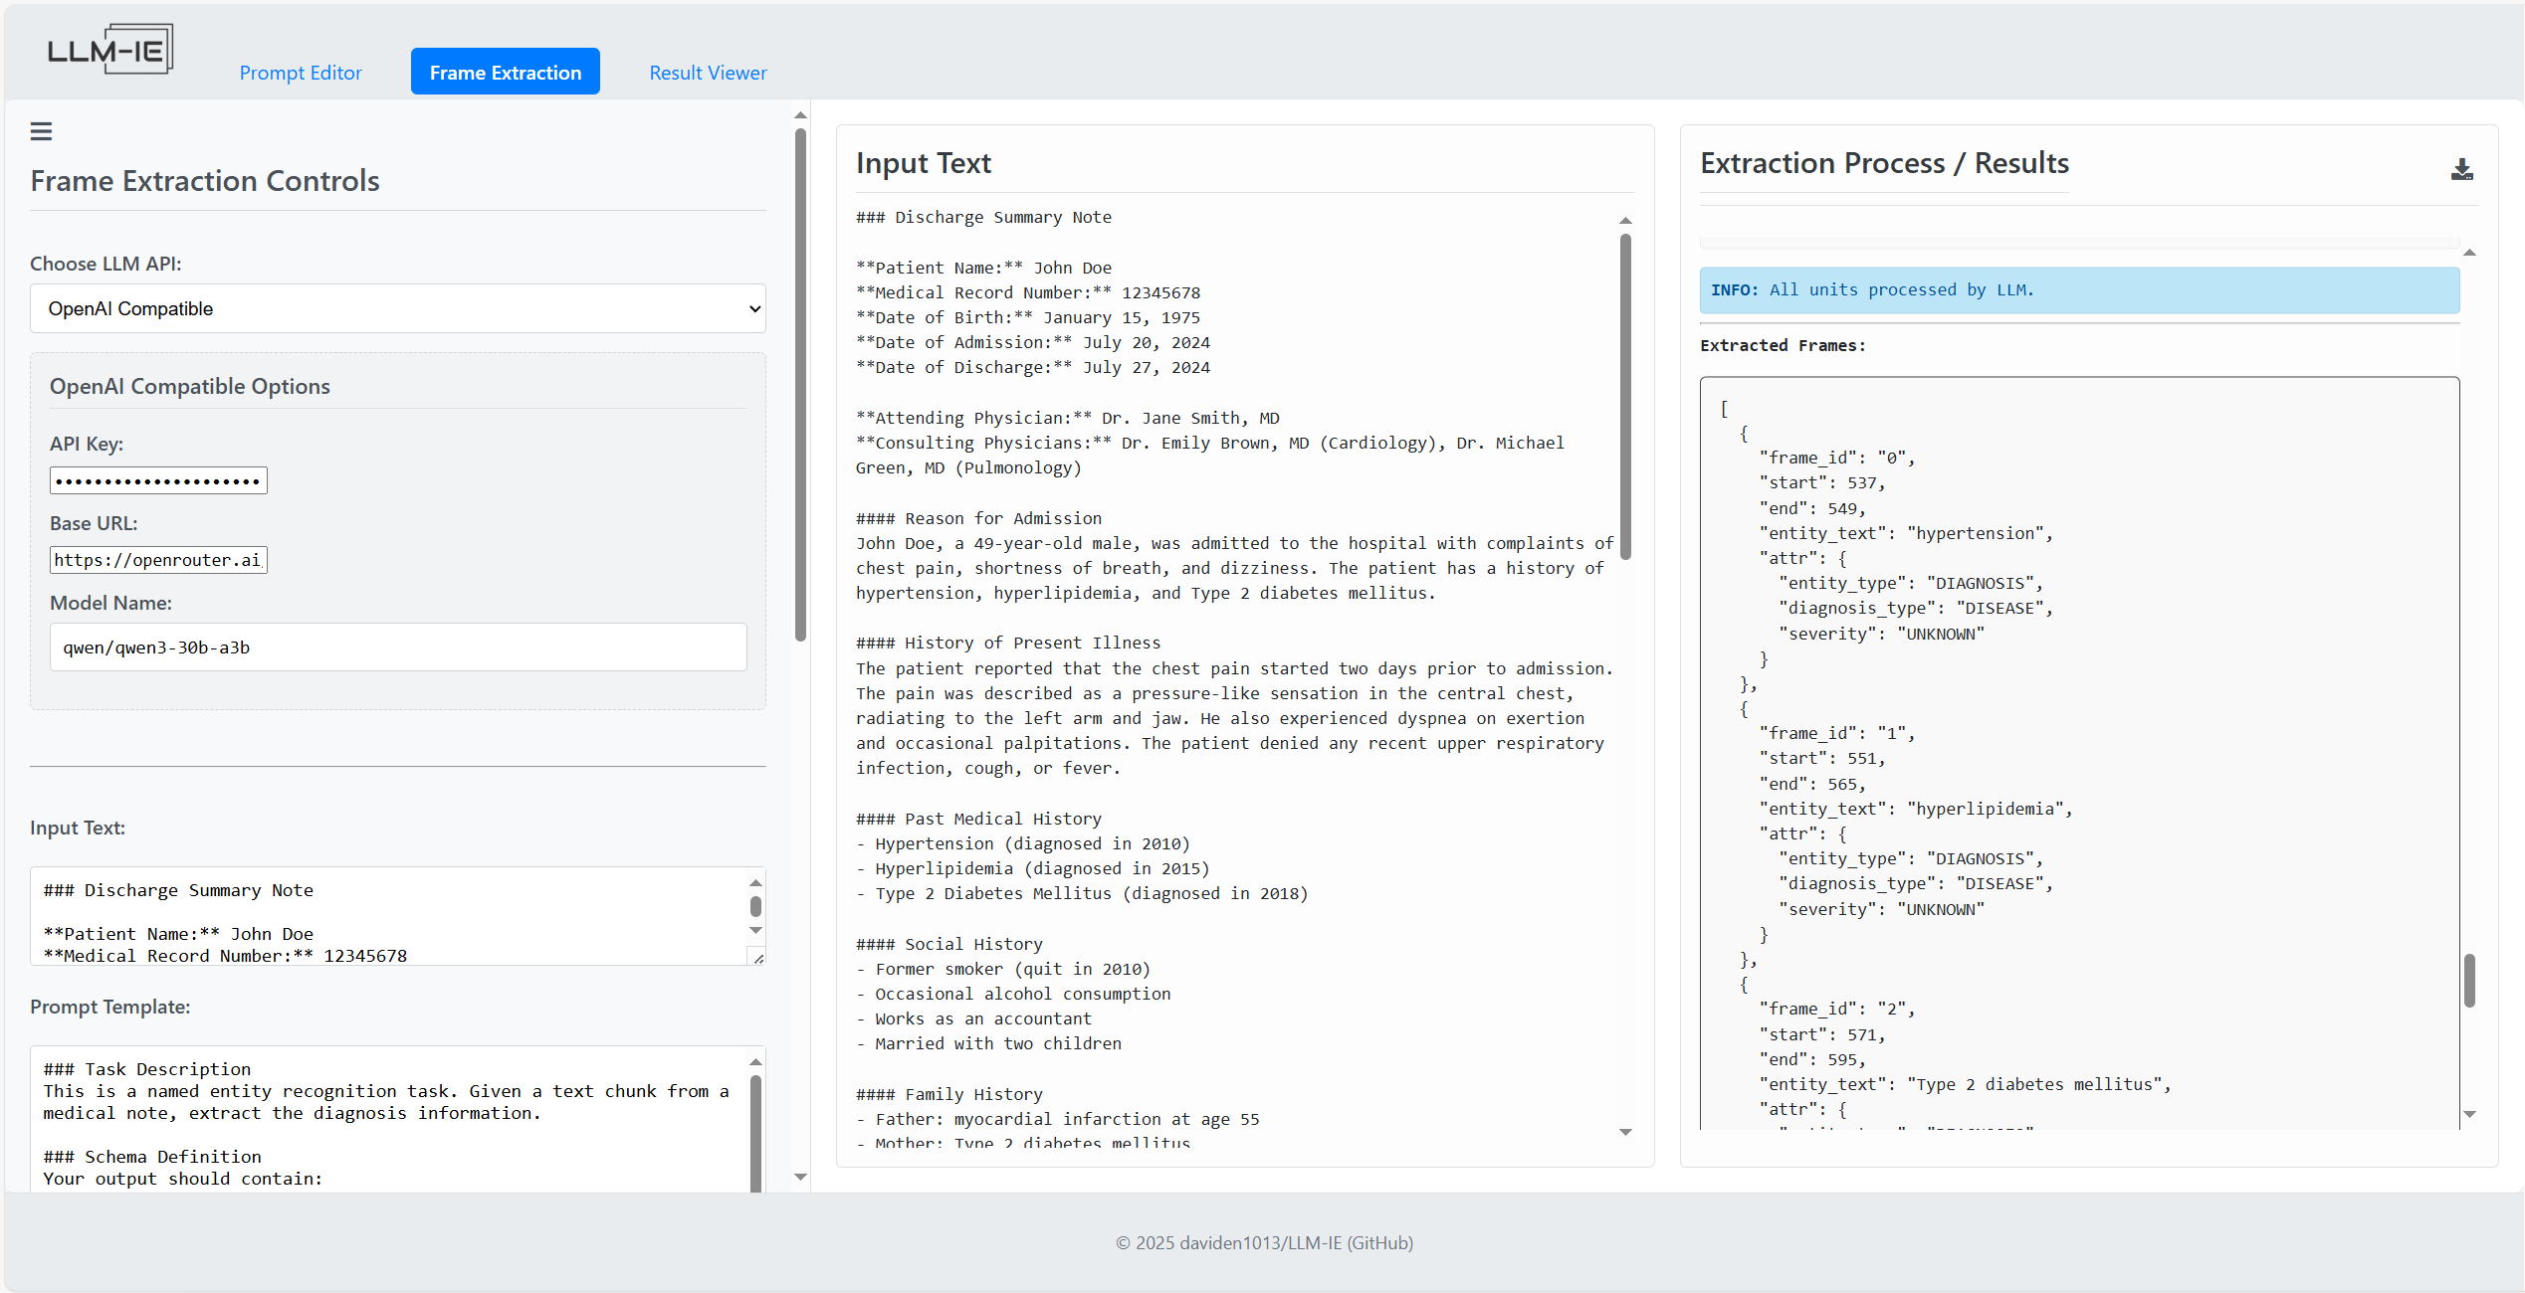Click the Base URL field
2525x1293 pixels.
157,559
